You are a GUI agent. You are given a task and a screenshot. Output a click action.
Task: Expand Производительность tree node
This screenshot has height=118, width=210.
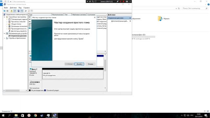click(x=7, y=29)
